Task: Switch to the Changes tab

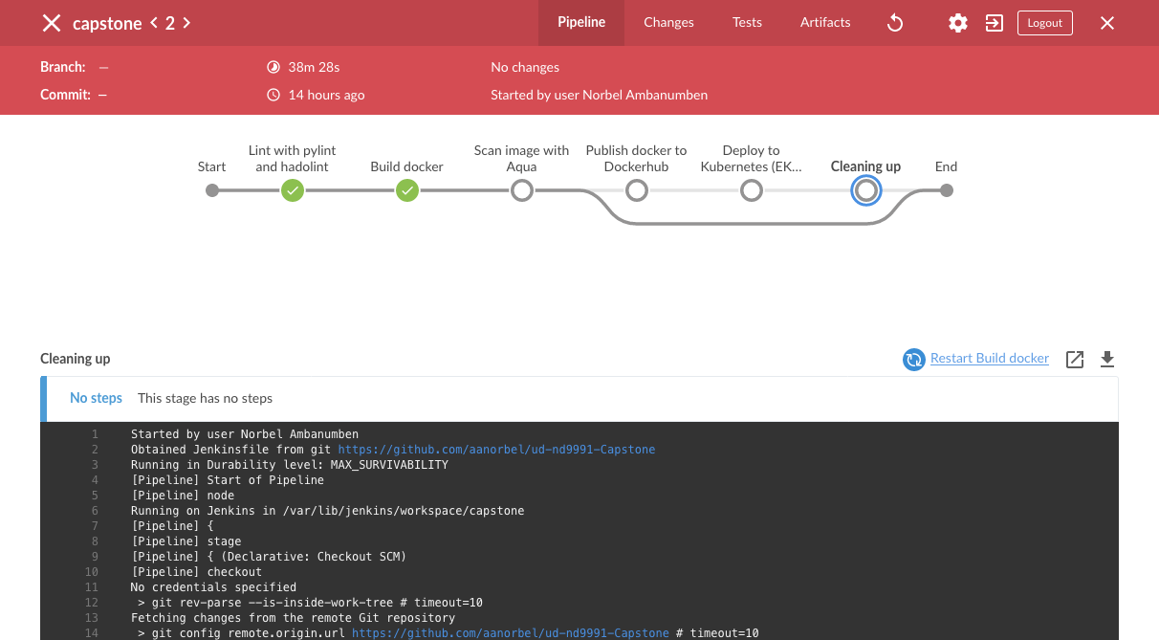Action: tap(668, 23)
